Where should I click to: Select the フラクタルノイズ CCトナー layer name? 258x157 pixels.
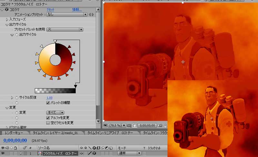pyautogui.click(x=60, y=153)
